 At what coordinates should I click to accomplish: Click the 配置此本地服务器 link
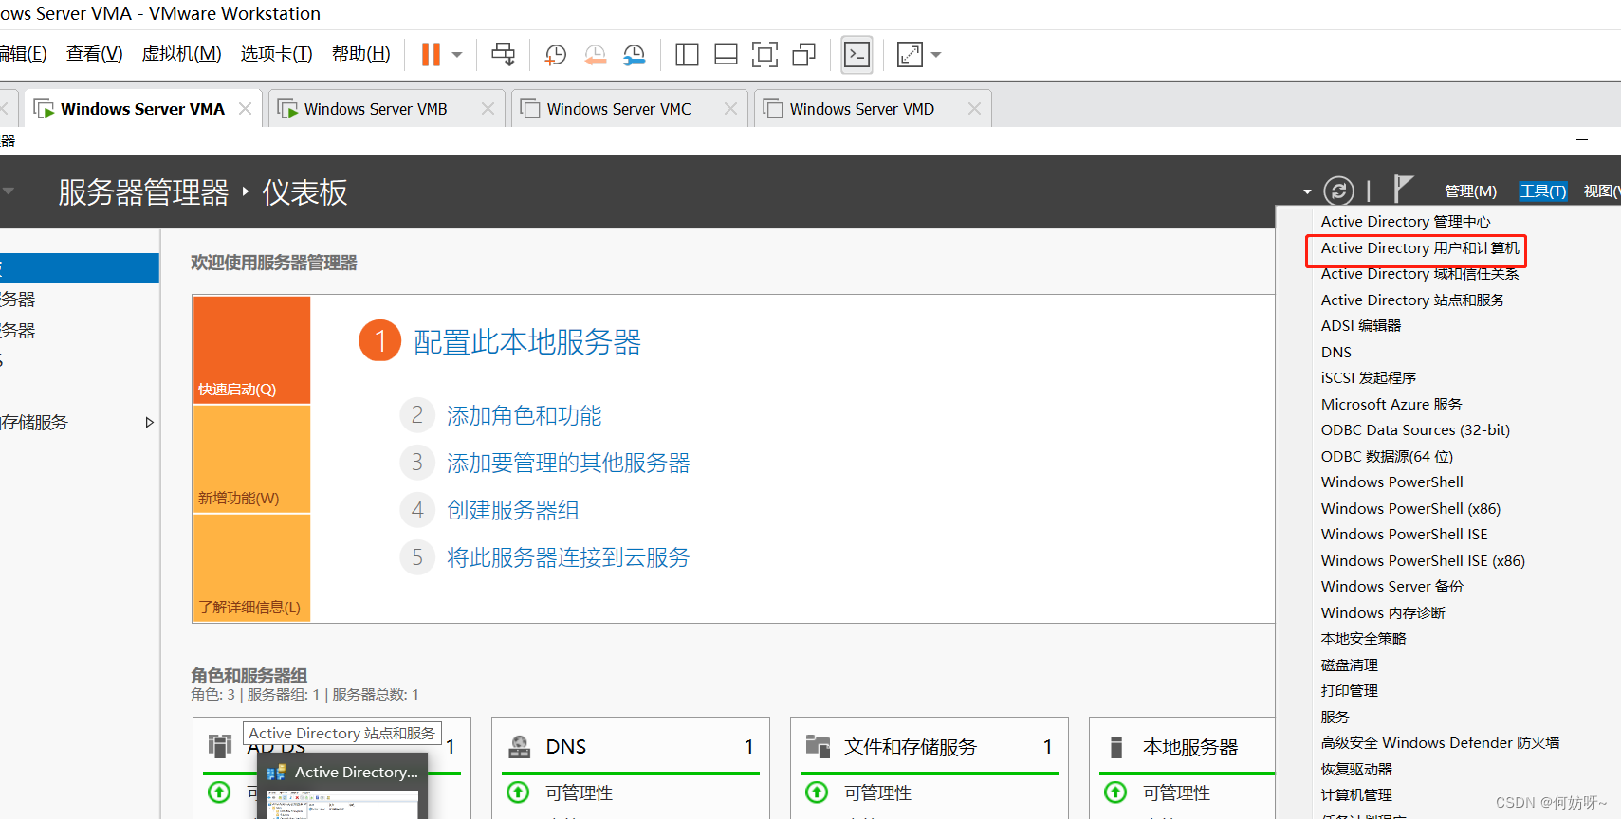coord(527,342)
